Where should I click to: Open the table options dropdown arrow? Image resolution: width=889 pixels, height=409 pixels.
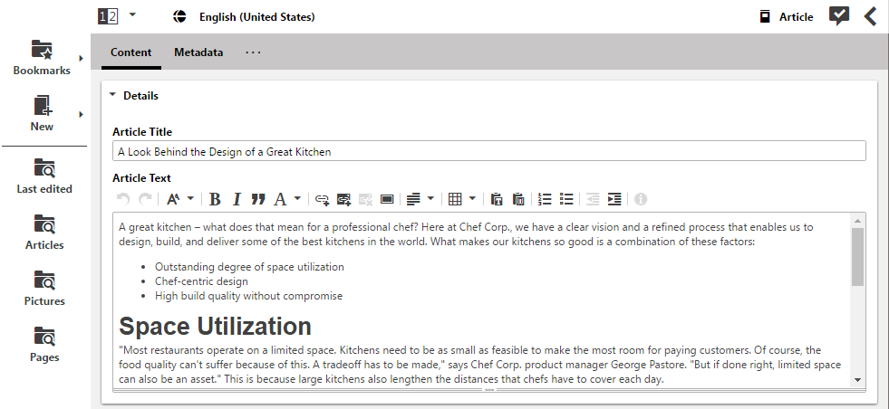(472, 198)
